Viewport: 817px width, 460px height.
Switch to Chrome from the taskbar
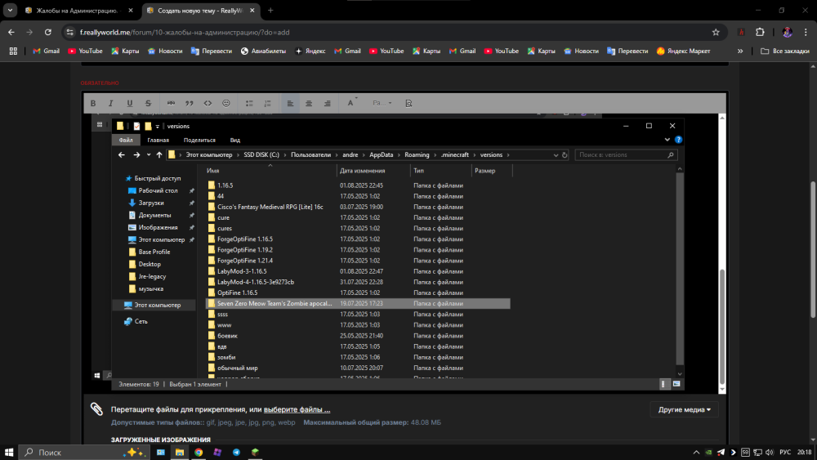pos(199,452)
